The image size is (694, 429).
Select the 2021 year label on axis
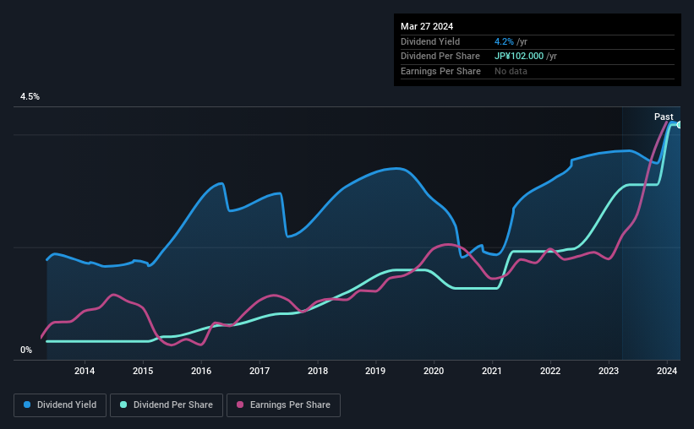point(492,371)
